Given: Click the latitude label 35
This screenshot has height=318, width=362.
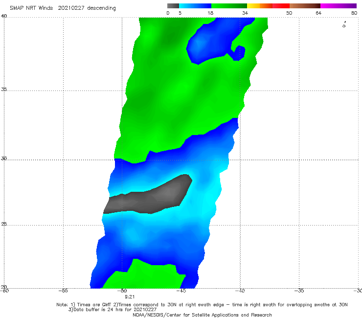Looking at the screenshot, I should [4, 89].
